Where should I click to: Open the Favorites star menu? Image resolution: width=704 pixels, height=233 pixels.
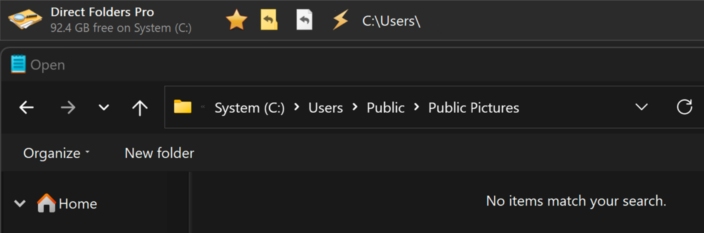[236, 20]
